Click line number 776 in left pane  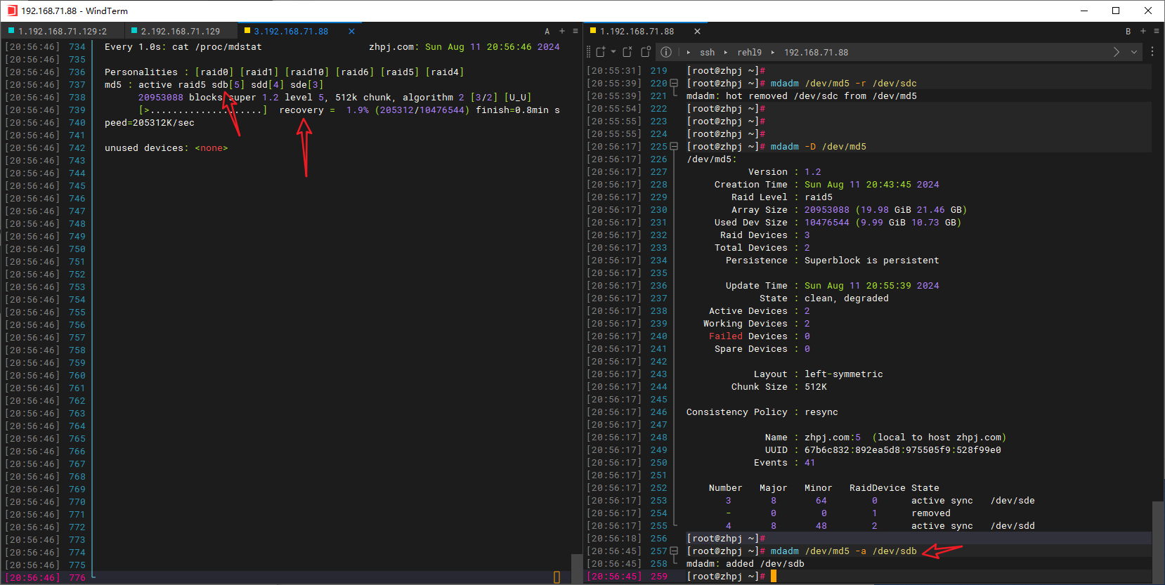tap(77, 578)
